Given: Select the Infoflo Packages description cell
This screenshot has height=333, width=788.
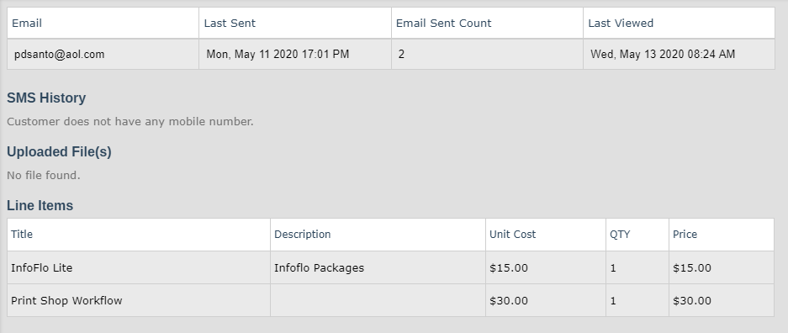Looking at the screenshot, I should (x=319, y=267).
